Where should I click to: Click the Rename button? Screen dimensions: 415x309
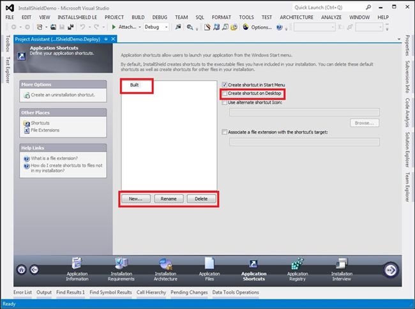click(x=169, y=199)
